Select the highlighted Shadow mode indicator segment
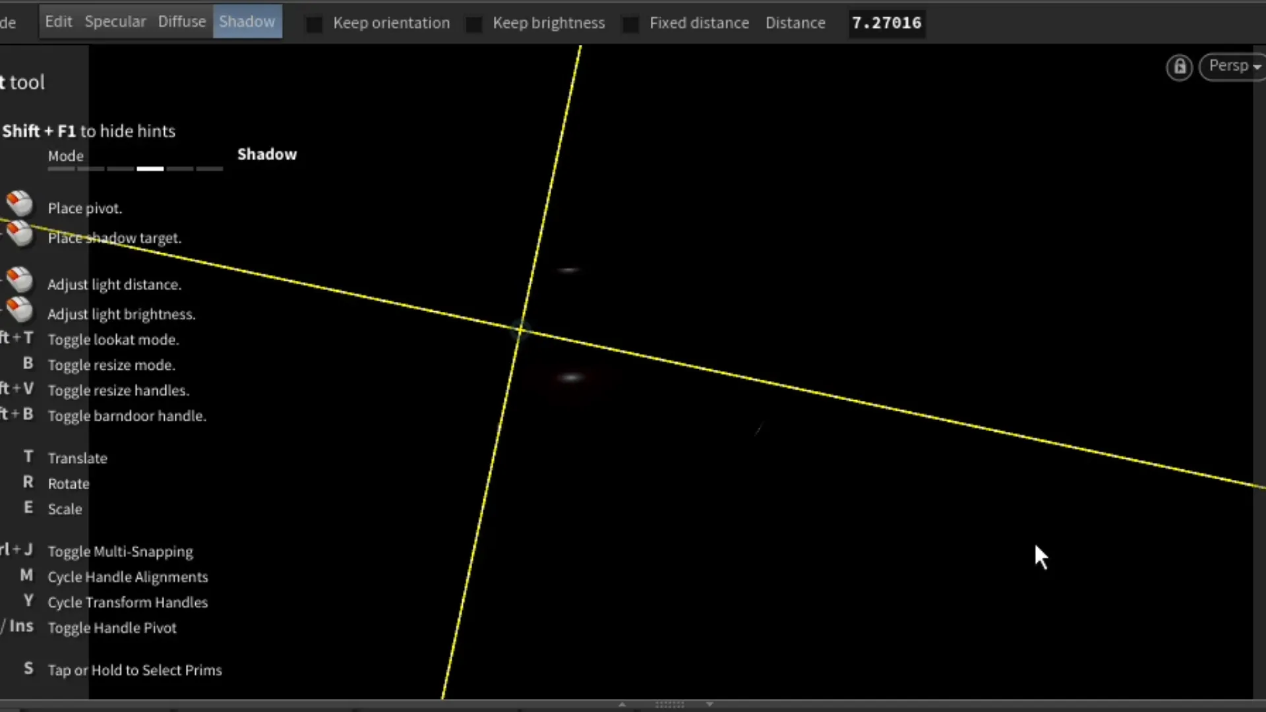 click(150, 169)
